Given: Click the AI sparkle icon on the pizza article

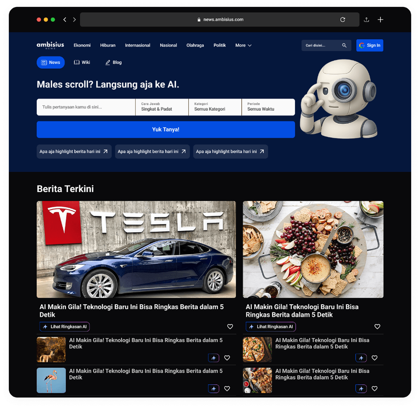Looking at the screenshot, I should point(361,358).
